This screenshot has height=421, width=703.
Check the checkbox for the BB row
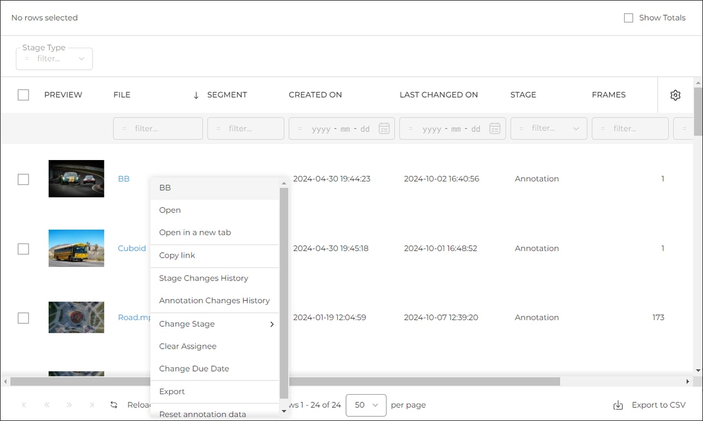pos(24,179)
